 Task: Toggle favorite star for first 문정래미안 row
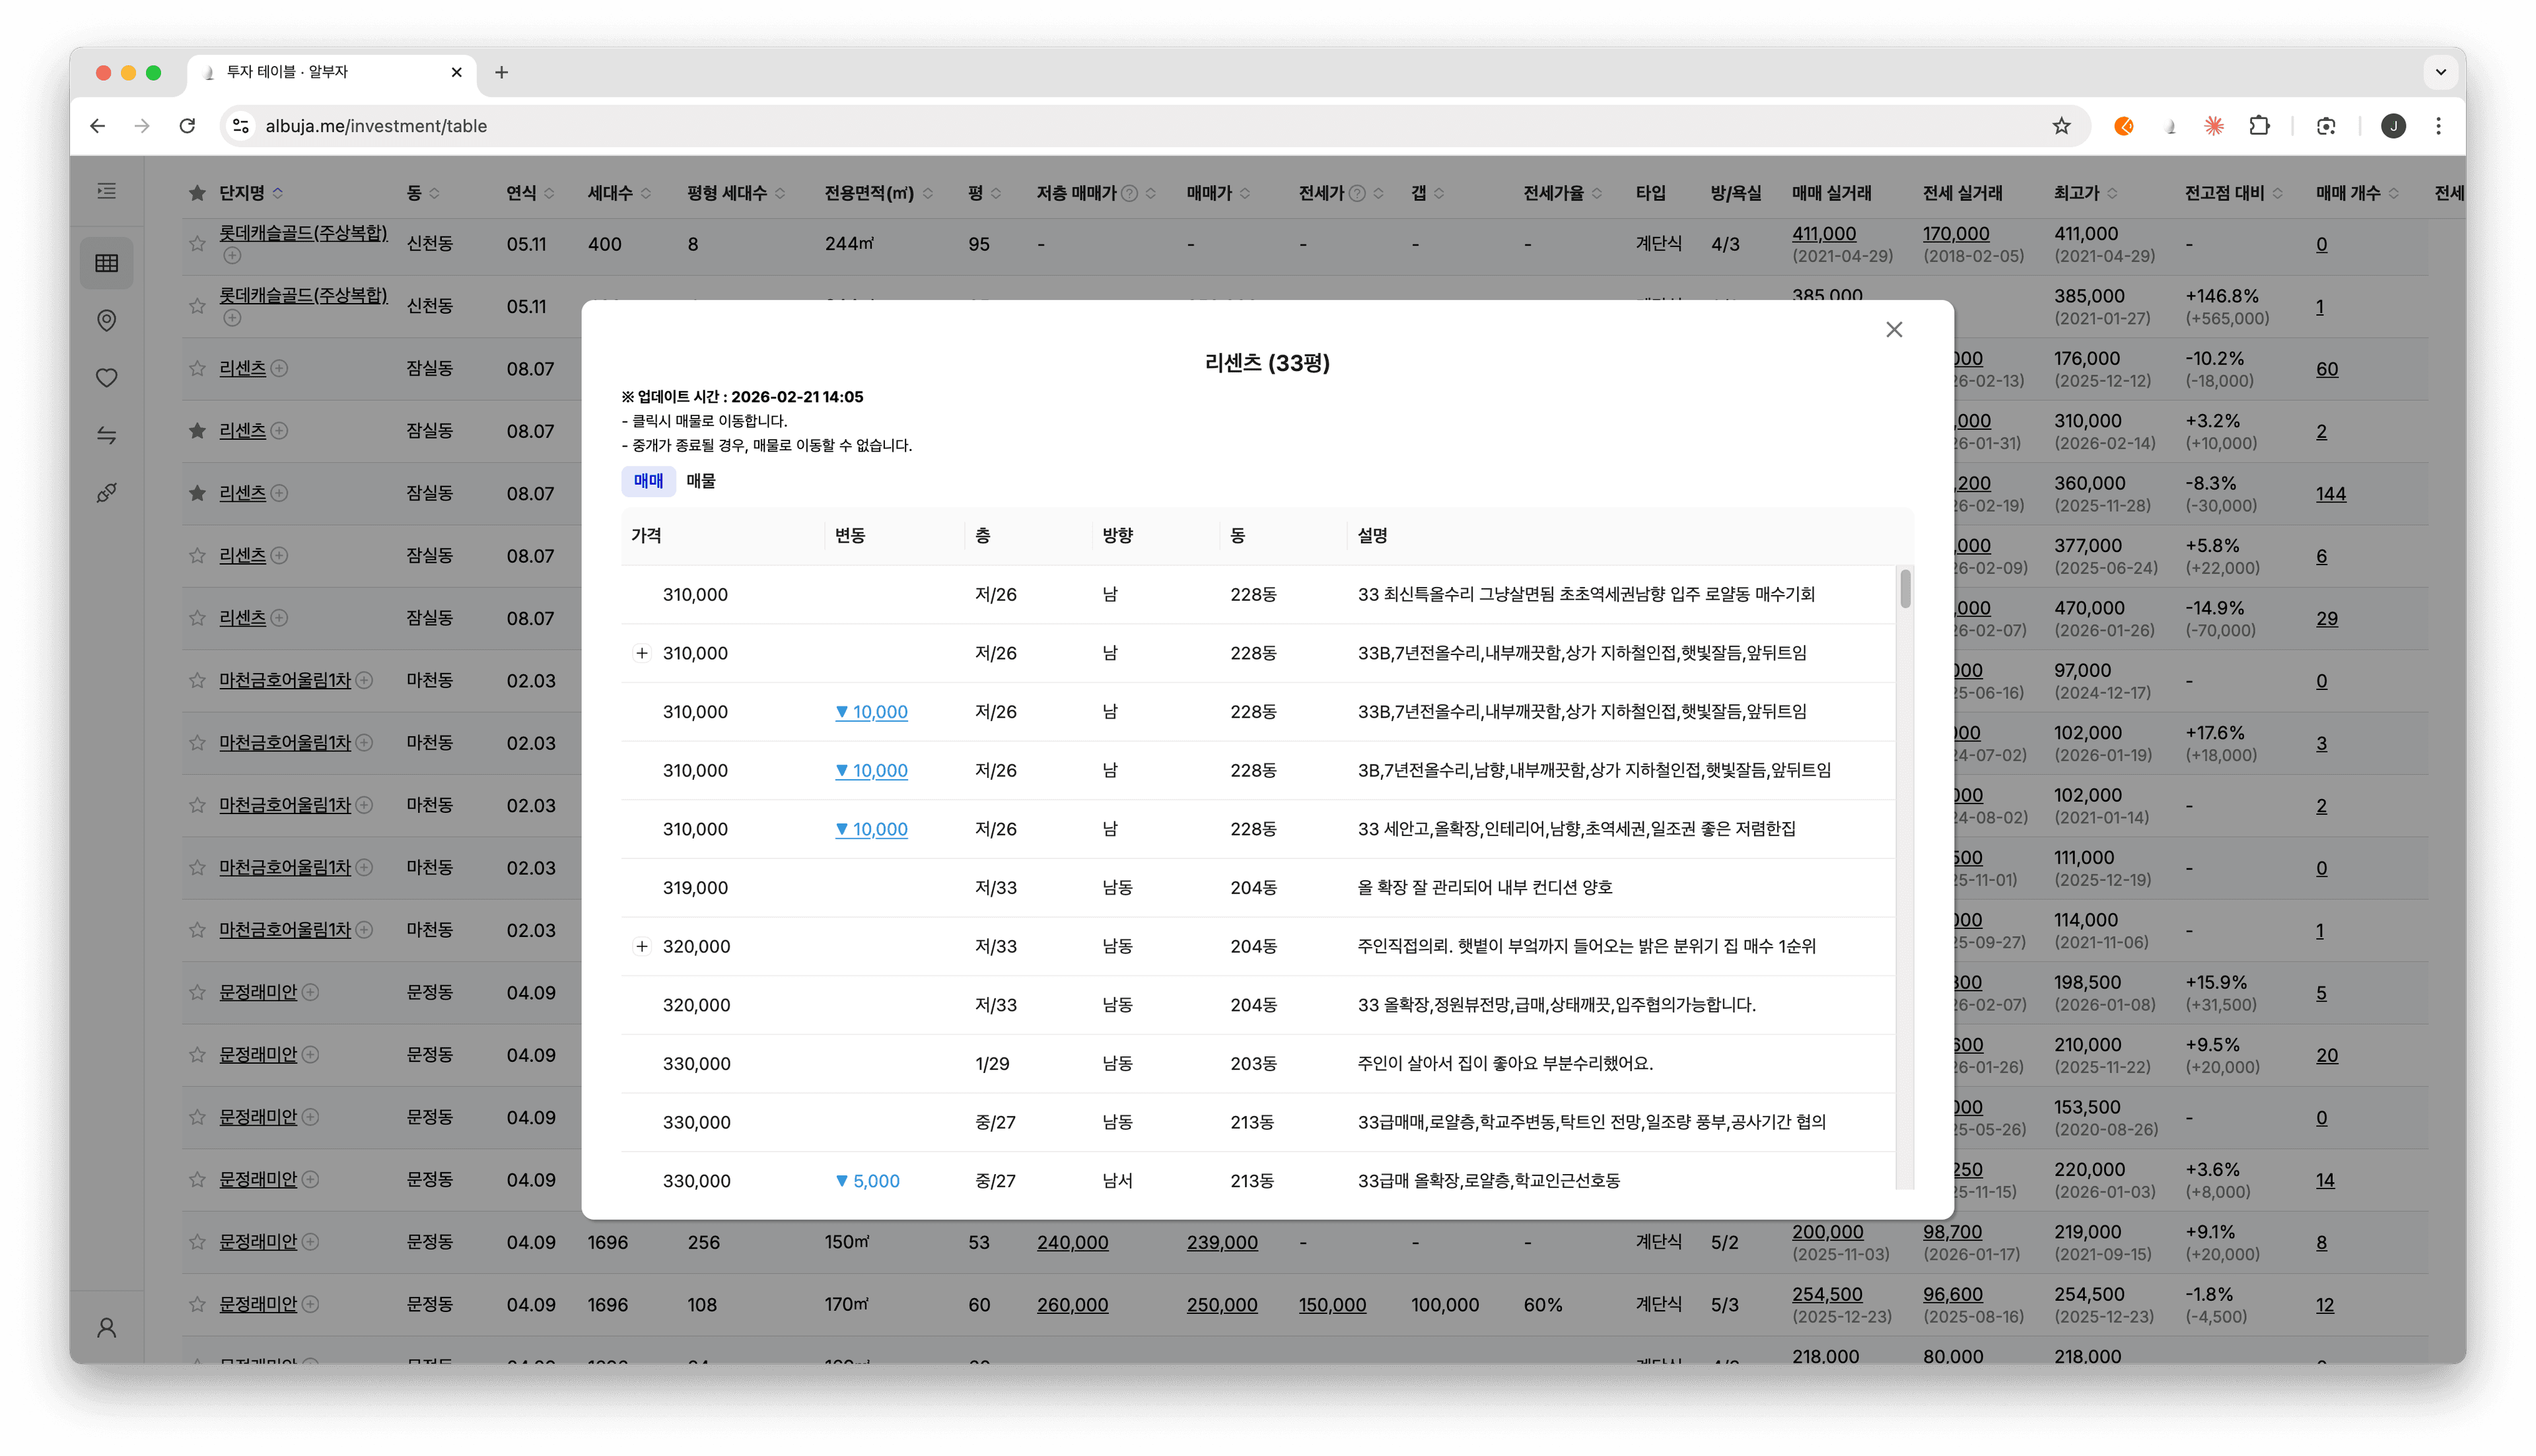(x=197, y=992)
